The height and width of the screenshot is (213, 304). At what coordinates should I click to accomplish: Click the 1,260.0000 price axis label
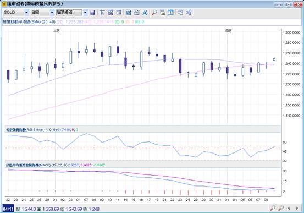[x=291, y=53]
